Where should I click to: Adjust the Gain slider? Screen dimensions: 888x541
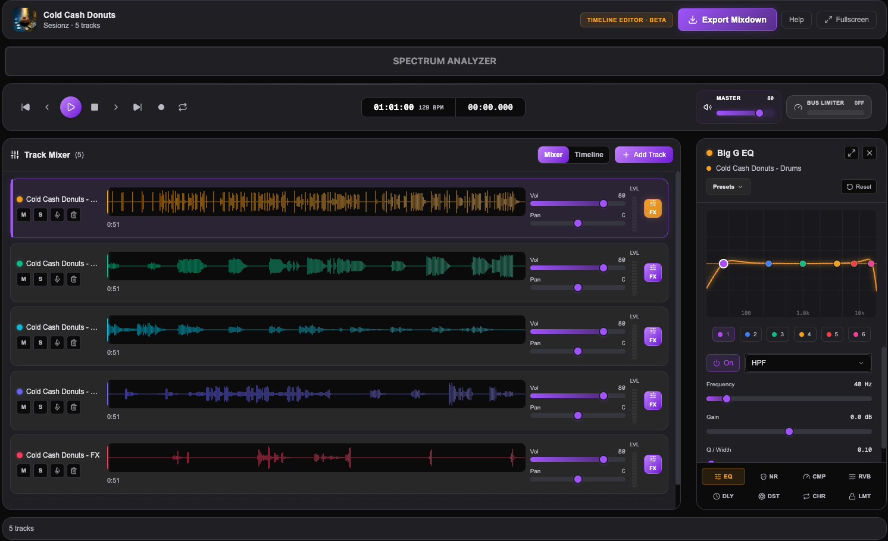click(789, 431)
